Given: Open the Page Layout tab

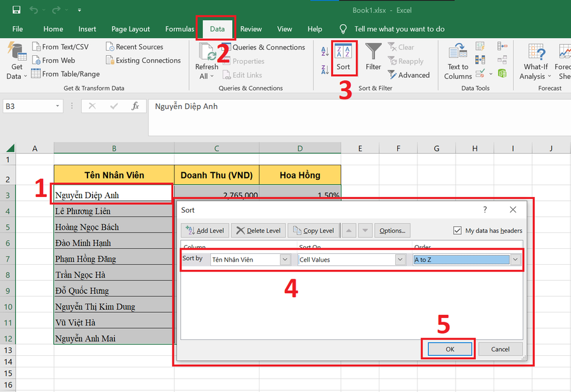Looking at the screenshot, I should (130, 29).
